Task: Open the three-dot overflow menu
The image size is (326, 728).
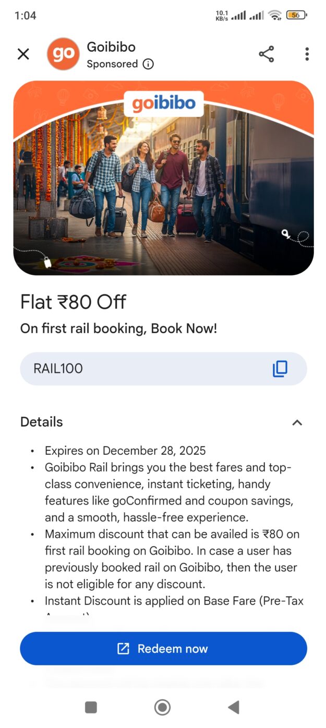Action: pos(307,54)
